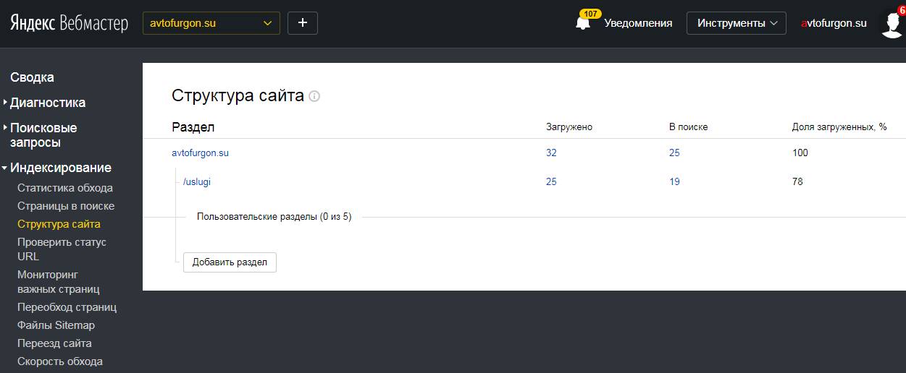
Task: Go to Статистика обхода page
Action: 65,188
